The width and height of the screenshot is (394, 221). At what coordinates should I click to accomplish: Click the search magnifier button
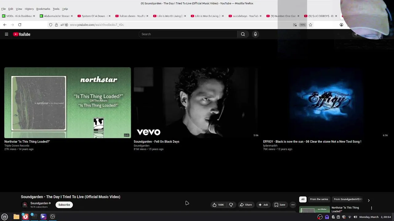(x=243, y=34)
